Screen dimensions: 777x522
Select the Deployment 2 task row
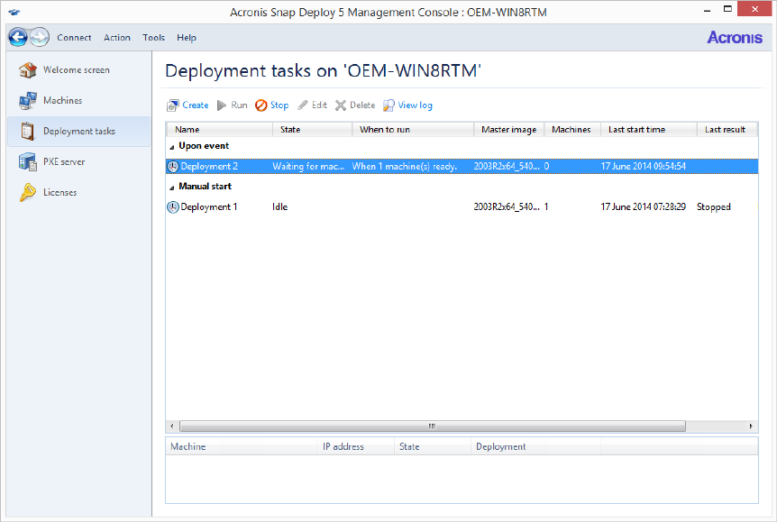[462, 167]
